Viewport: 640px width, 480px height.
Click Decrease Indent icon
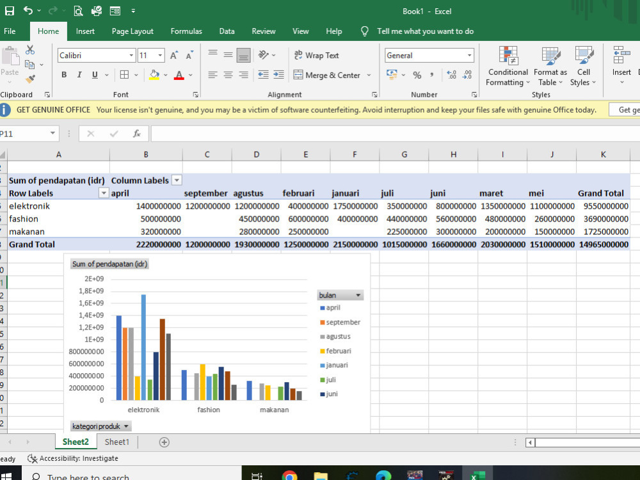[263, 75]
